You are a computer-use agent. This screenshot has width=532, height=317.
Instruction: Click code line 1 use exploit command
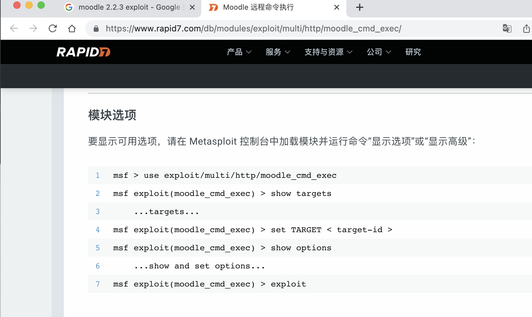(x=225, y=175)
